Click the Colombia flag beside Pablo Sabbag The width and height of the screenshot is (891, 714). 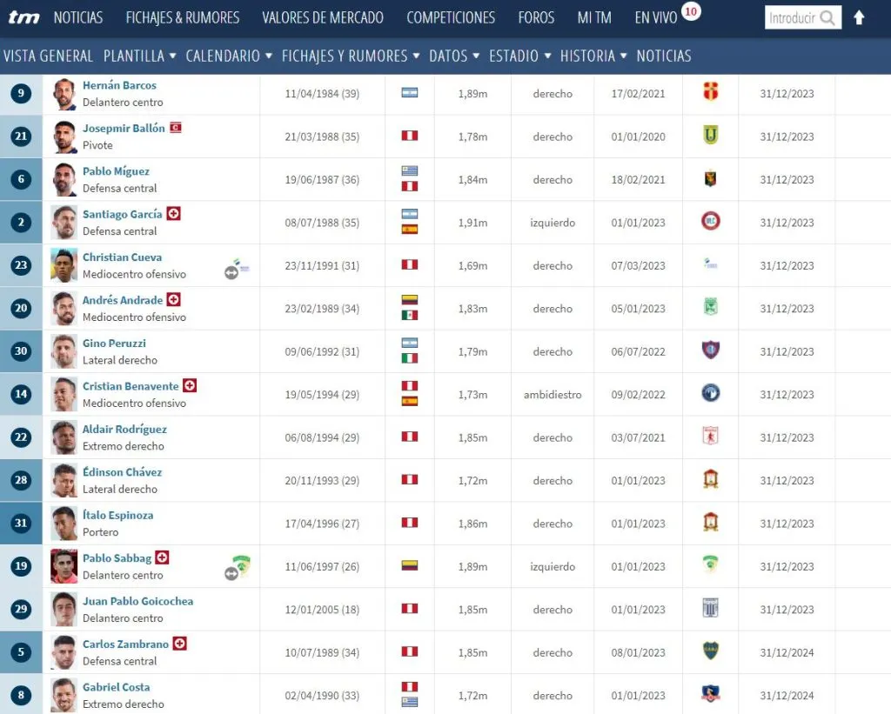pyautogui.click(x=410, y=566)
